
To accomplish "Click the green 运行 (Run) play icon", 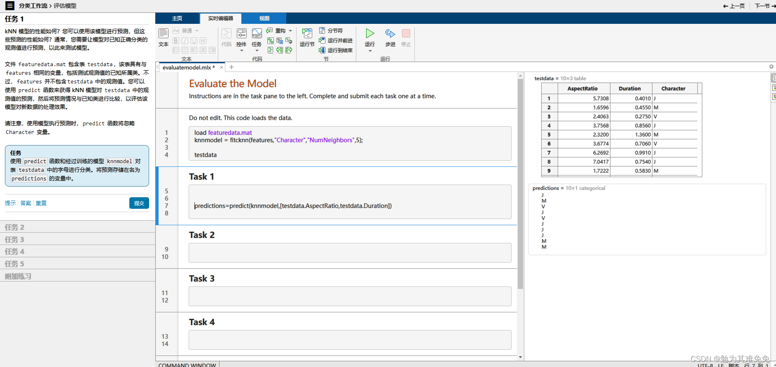I will [x=370, y=33].
